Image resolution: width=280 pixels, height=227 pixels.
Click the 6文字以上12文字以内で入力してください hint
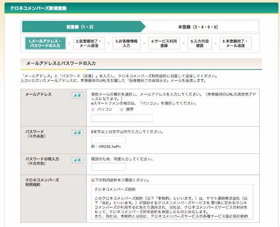point(127,132)
